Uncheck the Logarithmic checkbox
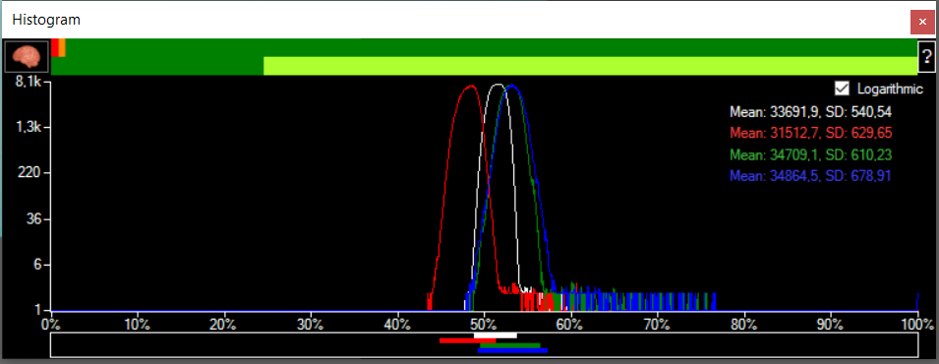Viewport: 939px width, 364px height. click(843, 89)
